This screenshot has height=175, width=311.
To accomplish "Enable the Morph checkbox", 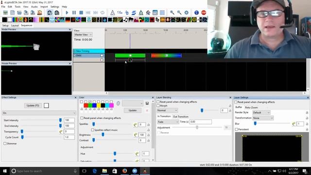I will tap(158, 106).
